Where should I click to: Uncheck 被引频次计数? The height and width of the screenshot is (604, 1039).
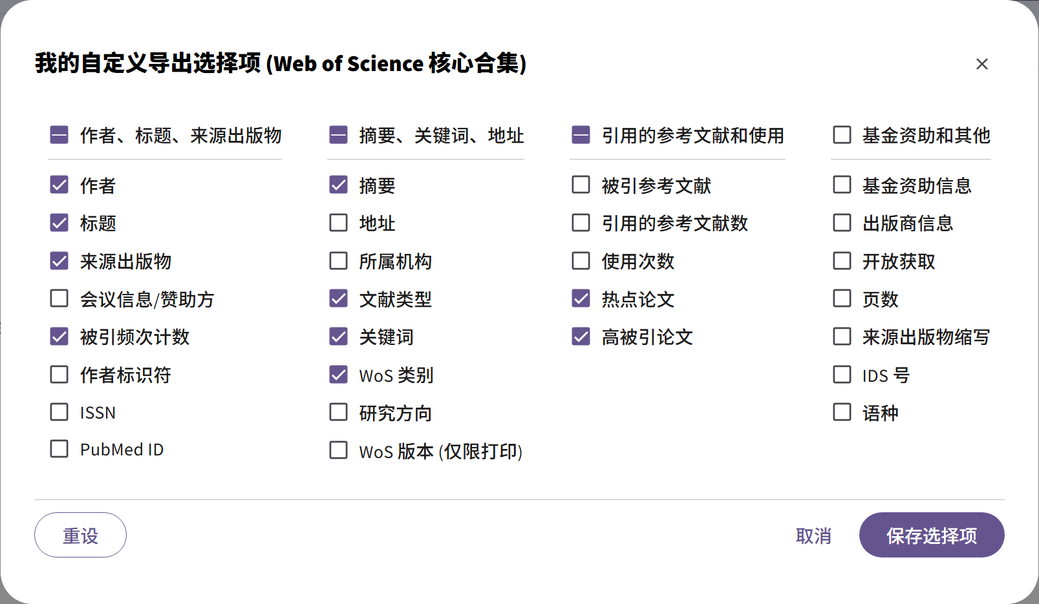[59, 337]
